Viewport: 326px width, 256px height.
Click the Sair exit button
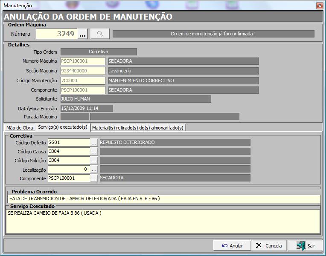pyautogui.click(x=306, y=246)
